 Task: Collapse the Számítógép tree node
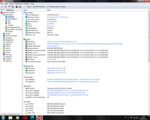pyautogui.click(x=2, y=15)
